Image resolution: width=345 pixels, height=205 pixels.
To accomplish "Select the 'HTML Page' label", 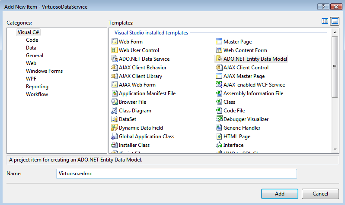I will pos(237,137).
